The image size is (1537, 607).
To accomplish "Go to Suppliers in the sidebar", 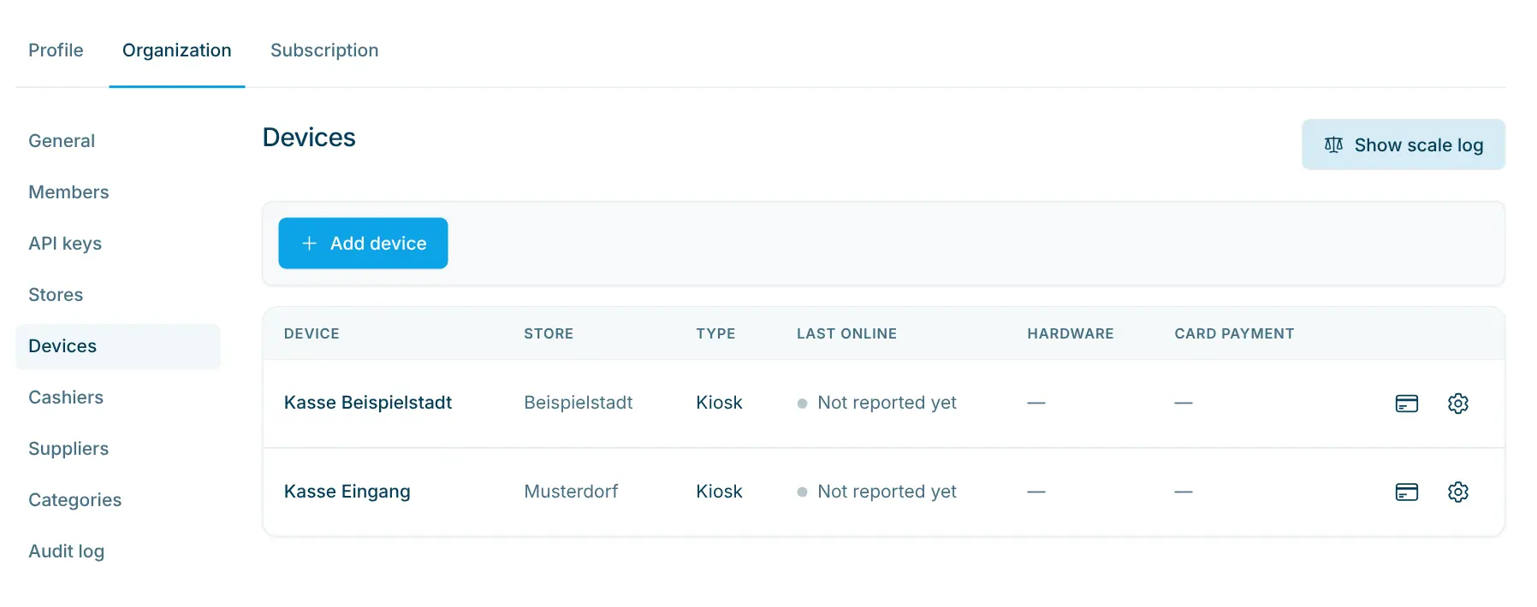I will [x=68, y=449].
